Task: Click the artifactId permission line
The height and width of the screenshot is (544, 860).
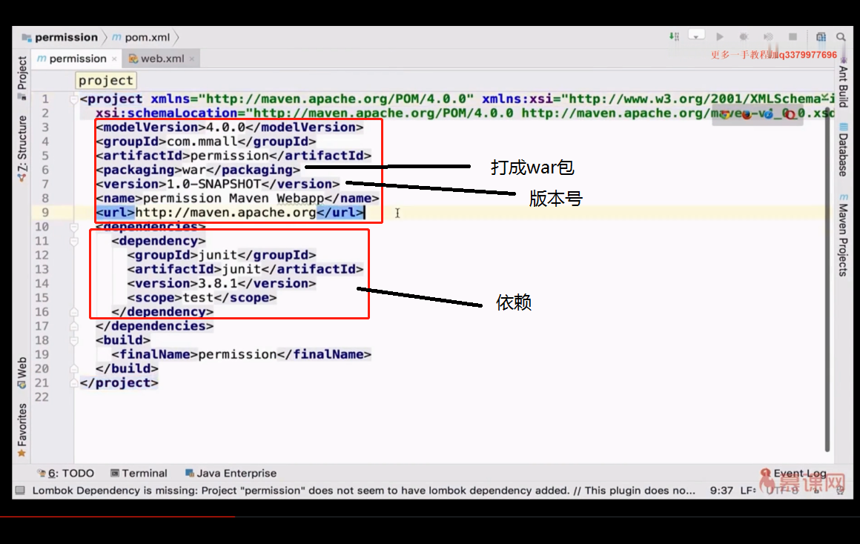Action: click(x=233, y=156)
